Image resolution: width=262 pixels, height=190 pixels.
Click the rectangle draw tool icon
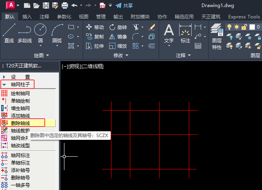tap(71, 27)
